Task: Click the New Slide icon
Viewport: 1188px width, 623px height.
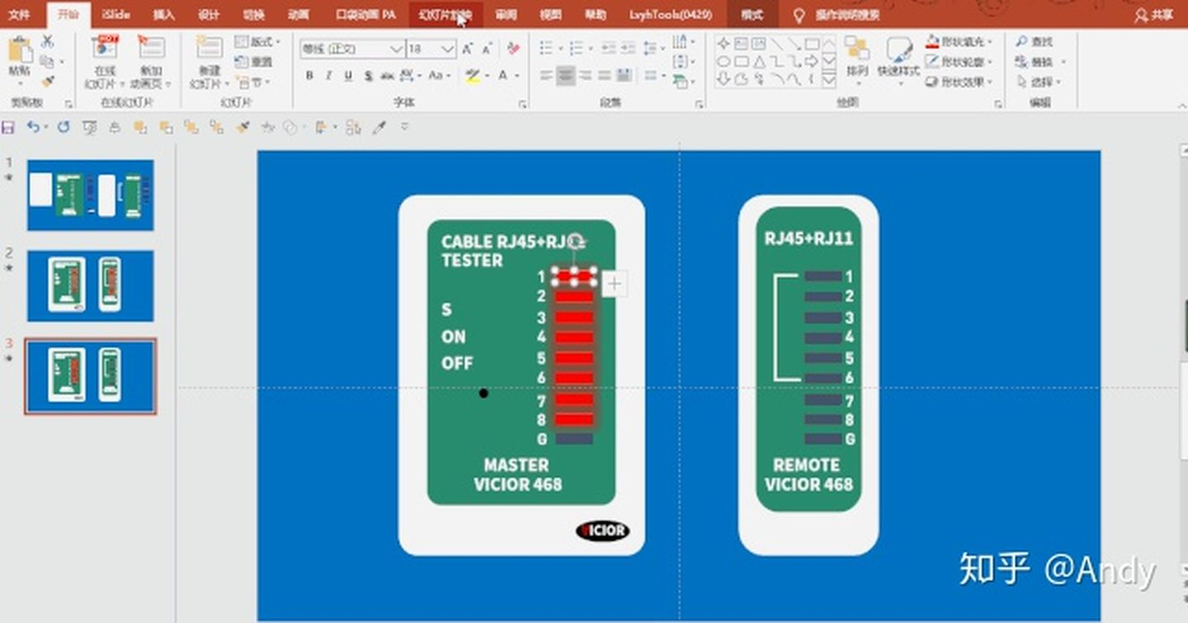Action: tap(210, 48)
